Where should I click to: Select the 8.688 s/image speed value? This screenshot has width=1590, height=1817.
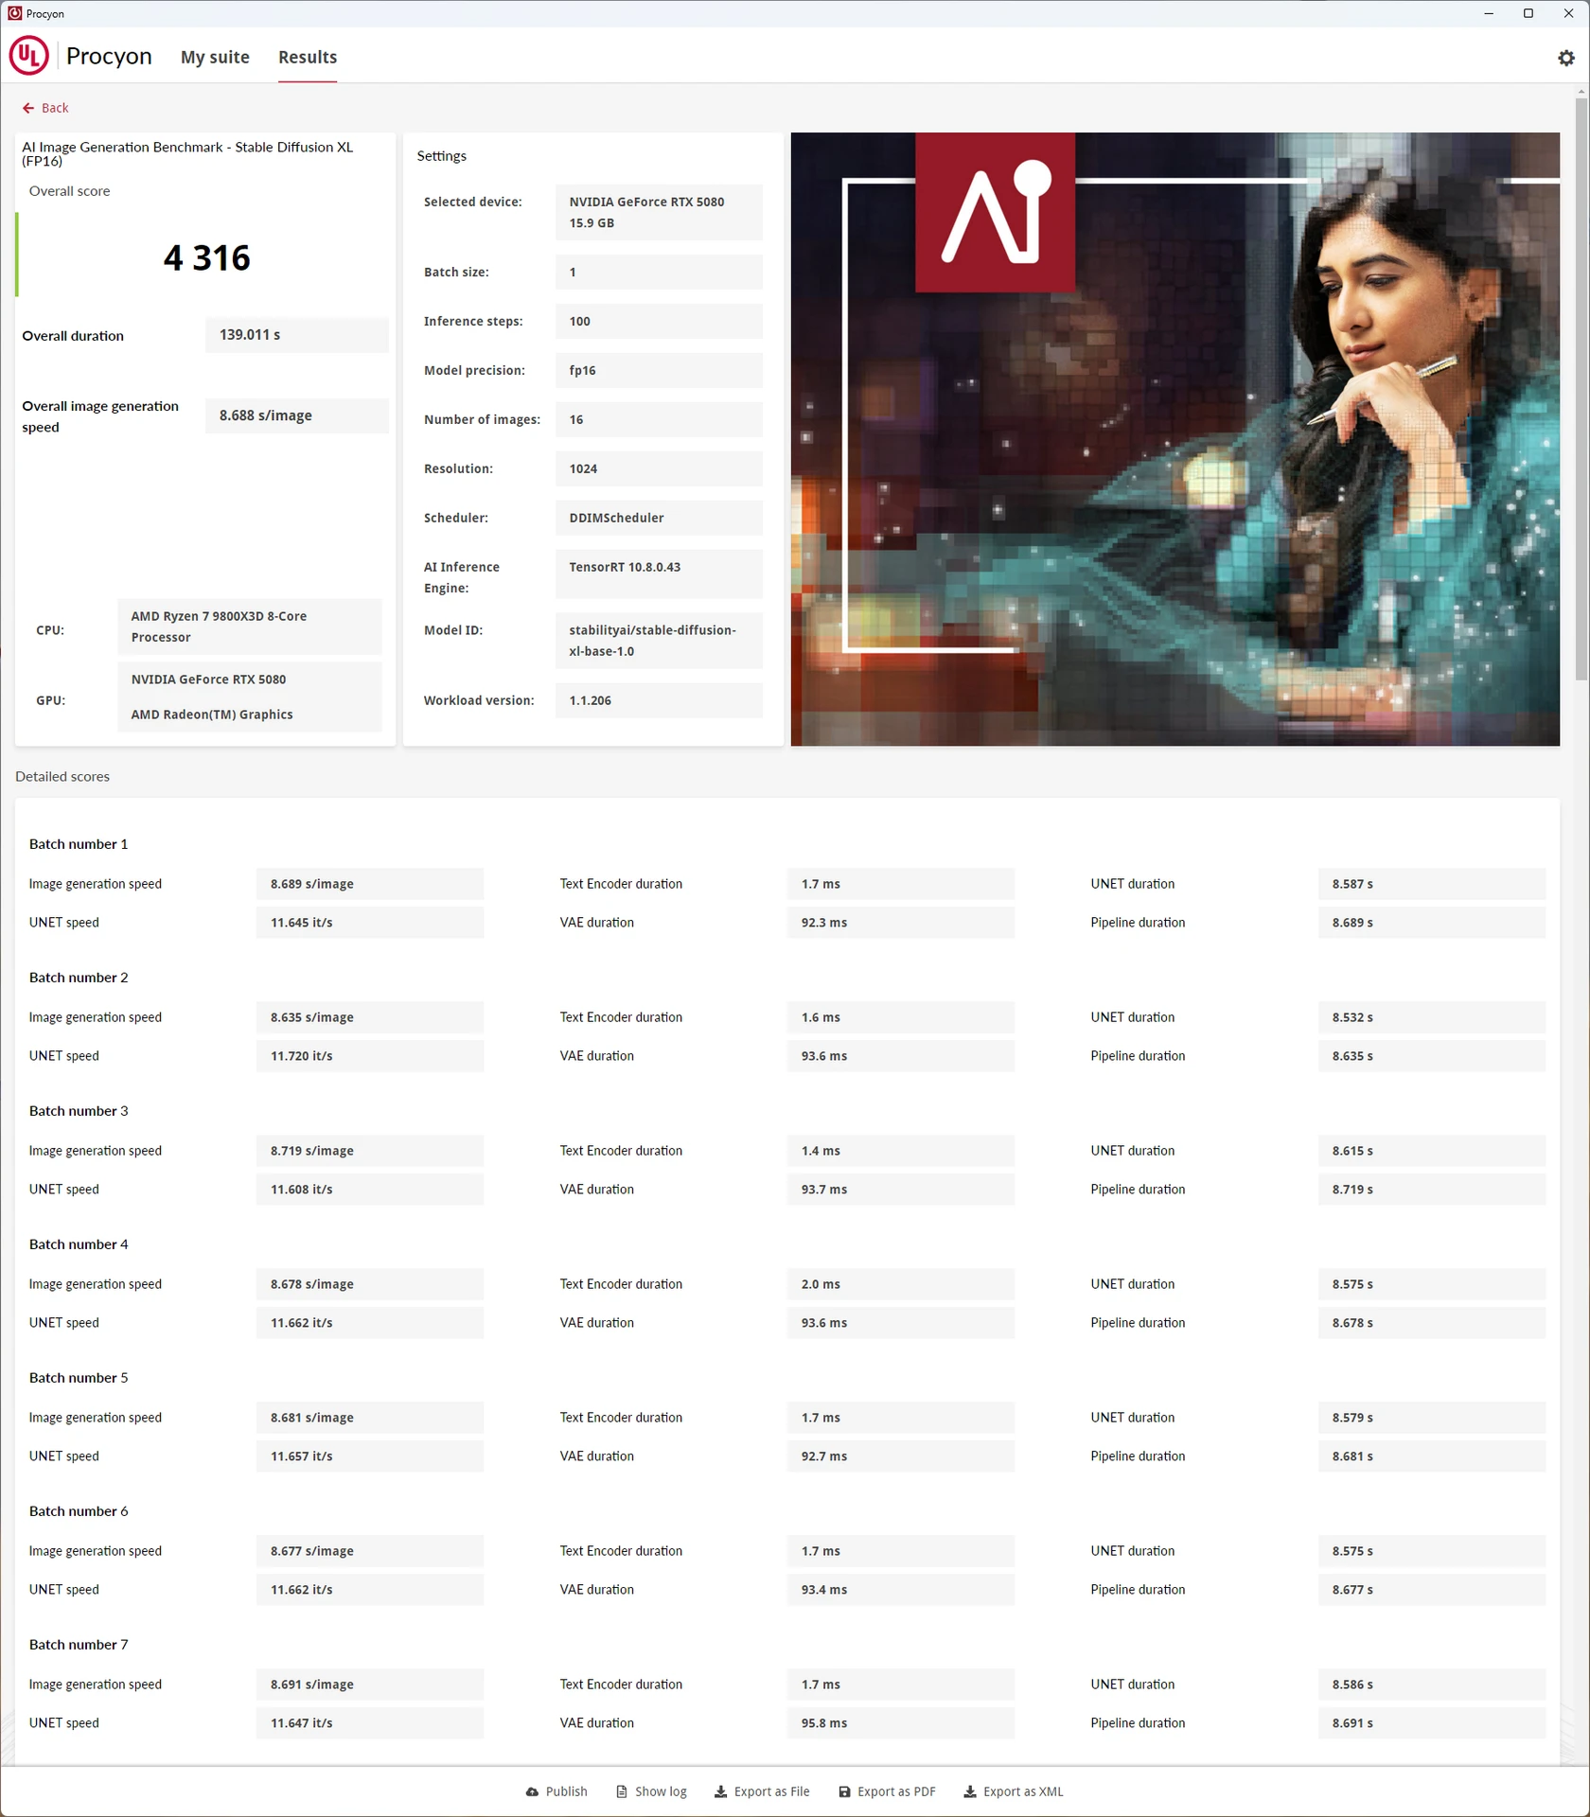coord(296,415)
